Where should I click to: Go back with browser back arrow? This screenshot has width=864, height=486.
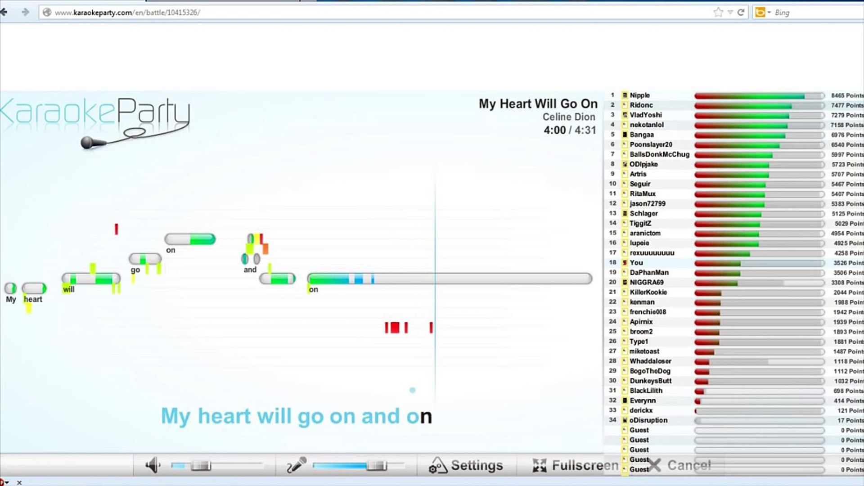[4, 12]
